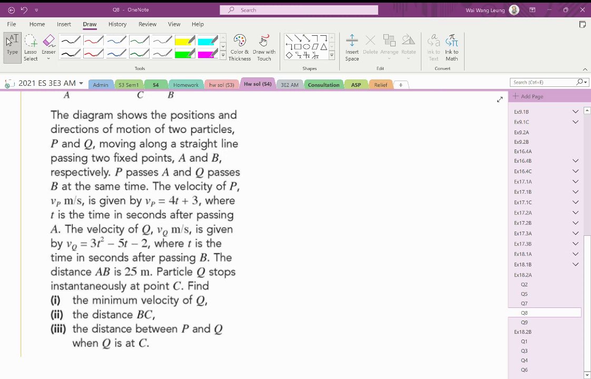
Task: Open page Q9 in the list
Action: tap(524, 323)
